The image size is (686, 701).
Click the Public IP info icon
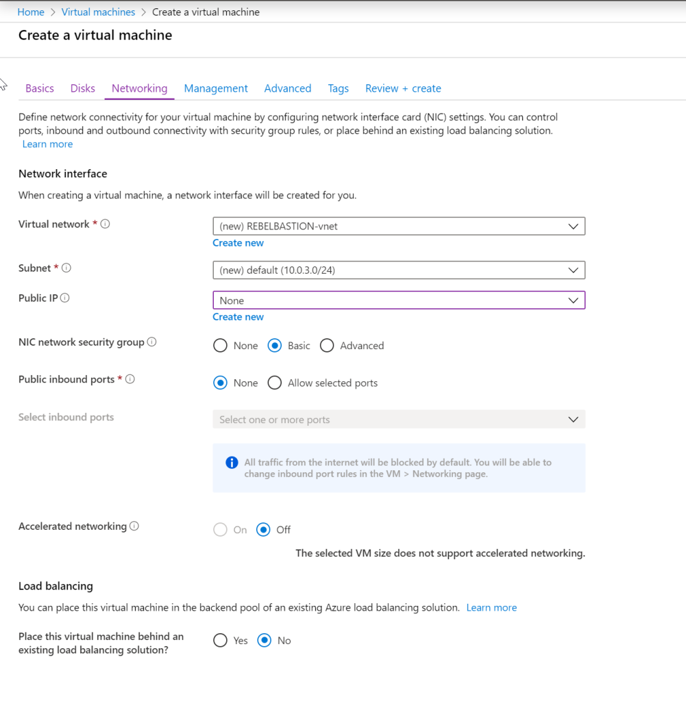[x=64, y=297]
